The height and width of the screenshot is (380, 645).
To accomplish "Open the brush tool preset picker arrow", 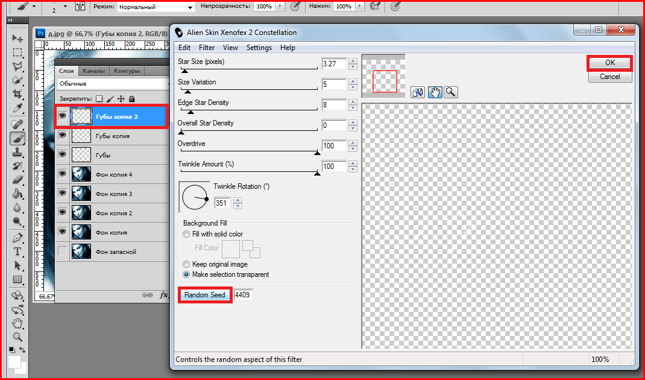I will (x=34, y=7).
